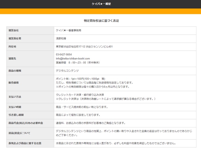Click the 営業時間 8:00~23:00 business hours line
The height and width of the screenshot is (148, 201).
point(78,62)
